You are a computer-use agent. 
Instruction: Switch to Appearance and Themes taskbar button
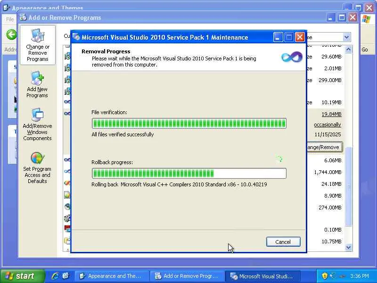coord(111,276)
